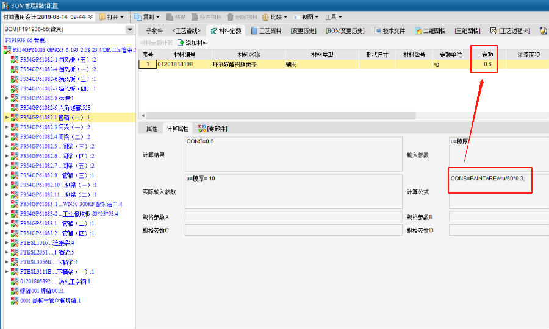
Task: Select tree item P354GP61082.3 间梁（一）
Action: click(55, 127)
